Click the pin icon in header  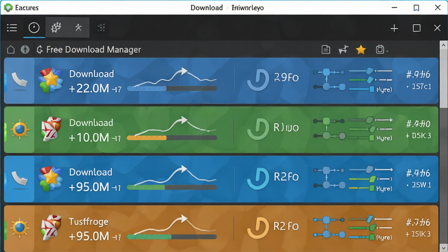343,50
